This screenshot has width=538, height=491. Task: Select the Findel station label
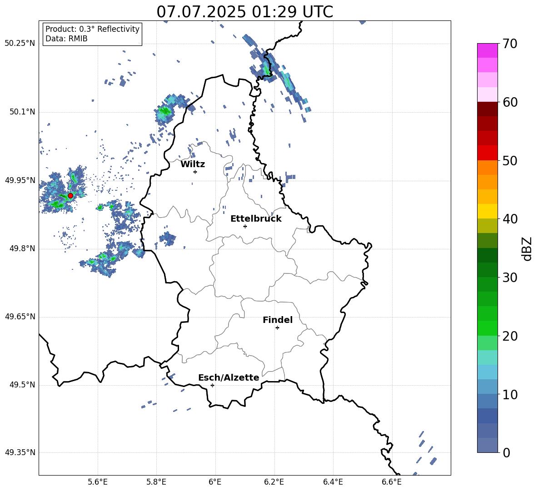pos(278,320)
